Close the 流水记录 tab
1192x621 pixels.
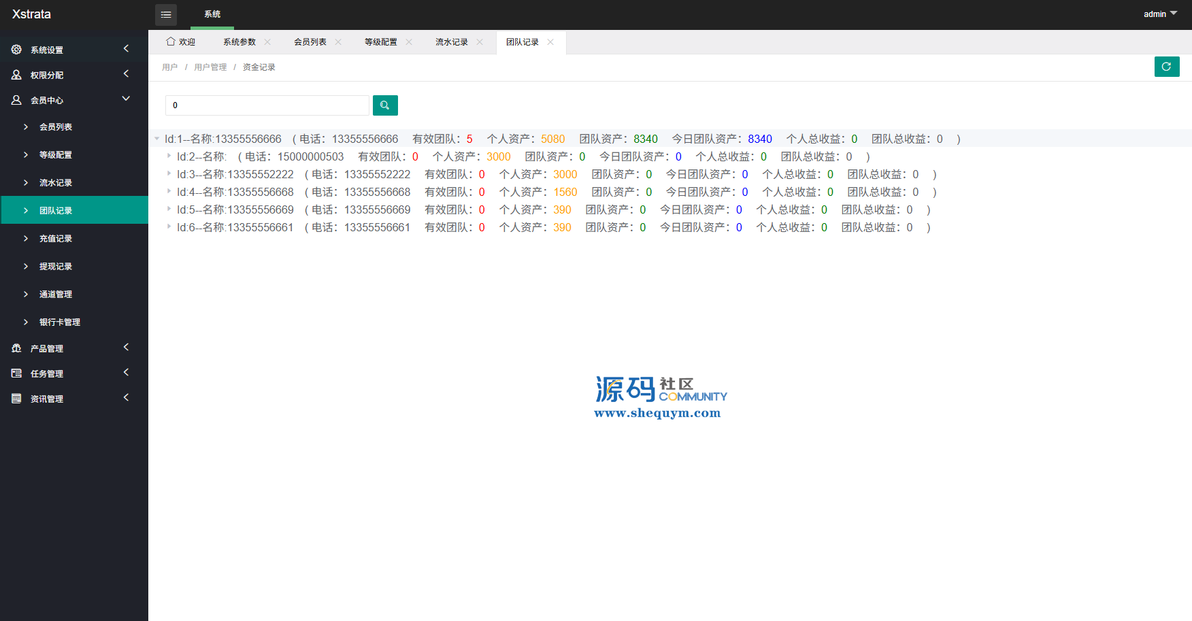(480, 42)
